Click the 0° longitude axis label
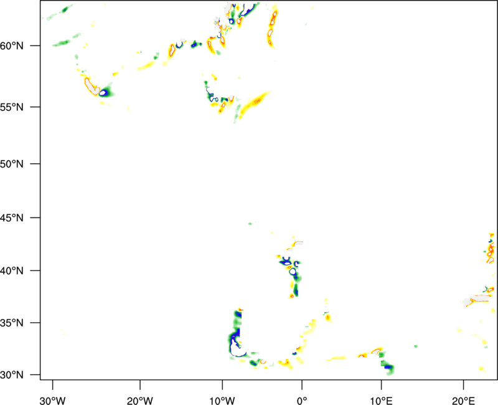The image size is (498, 405). coord(302,401)
